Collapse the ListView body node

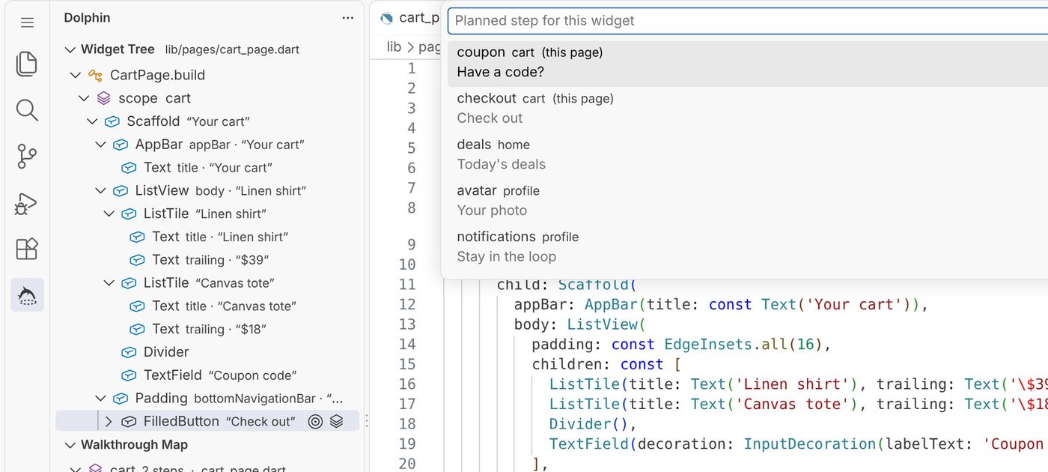100,191
